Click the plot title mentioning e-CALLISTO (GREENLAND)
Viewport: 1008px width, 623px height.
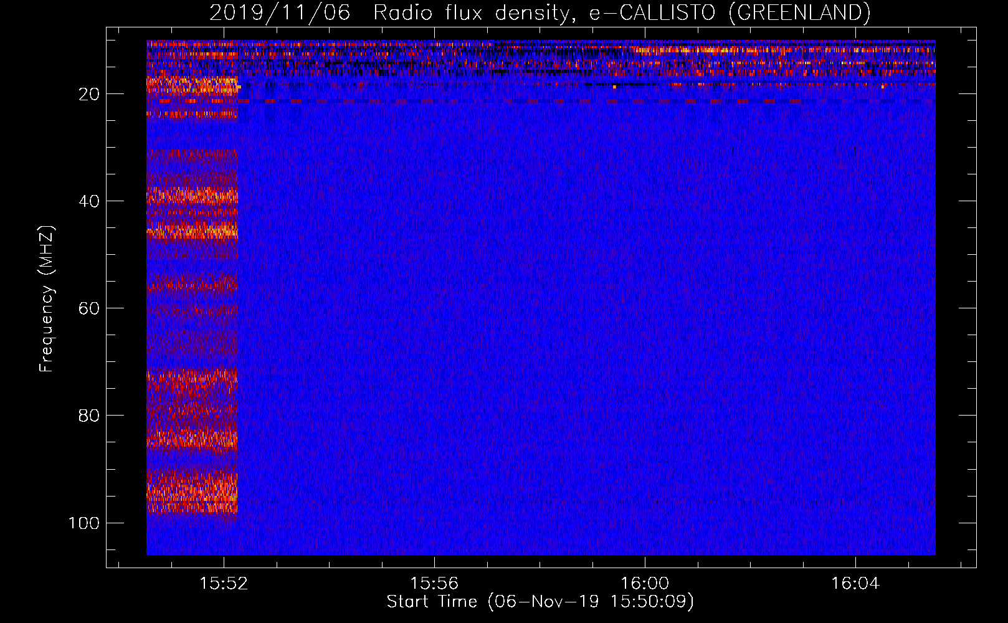click(540, 13)
